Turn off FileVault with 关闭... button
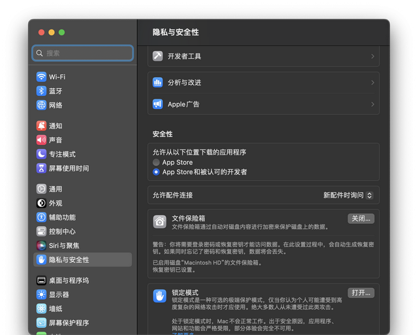The image size is (418, 335). tap(361, 219)
